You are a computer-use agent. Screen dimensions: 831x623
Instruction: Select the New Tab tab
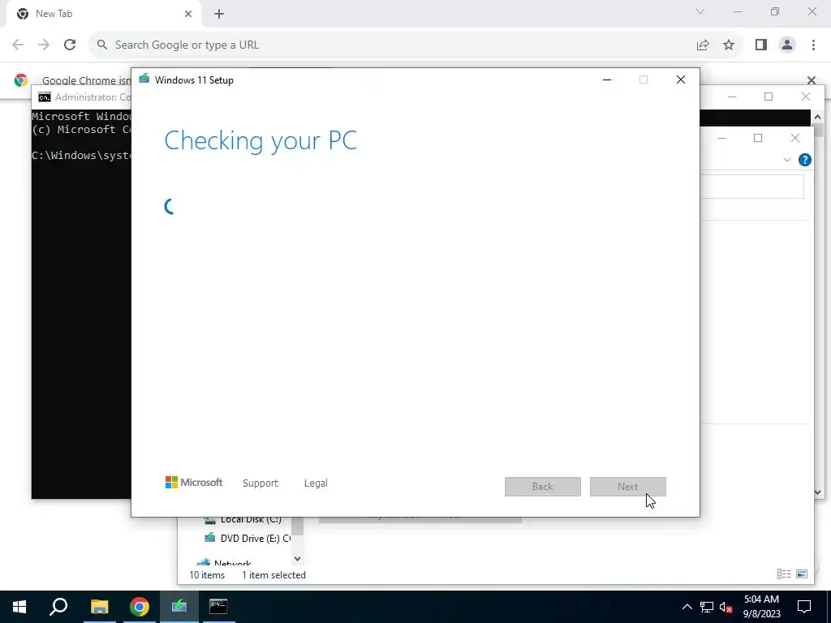103,14
